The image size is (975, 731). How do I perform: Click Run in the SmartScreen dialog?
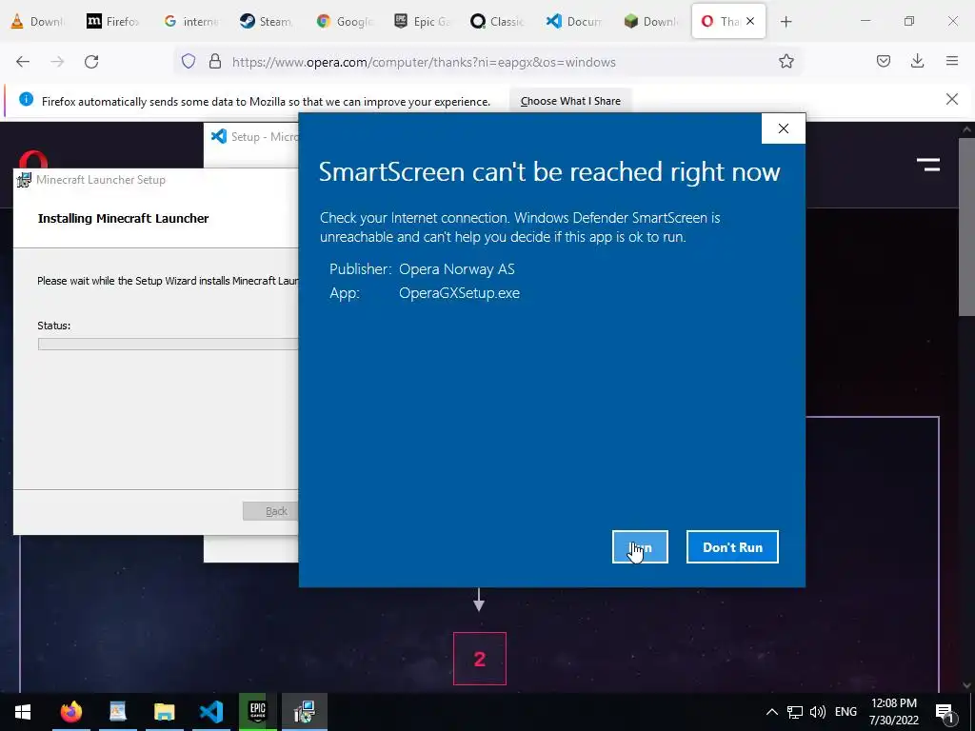point(640,547)
